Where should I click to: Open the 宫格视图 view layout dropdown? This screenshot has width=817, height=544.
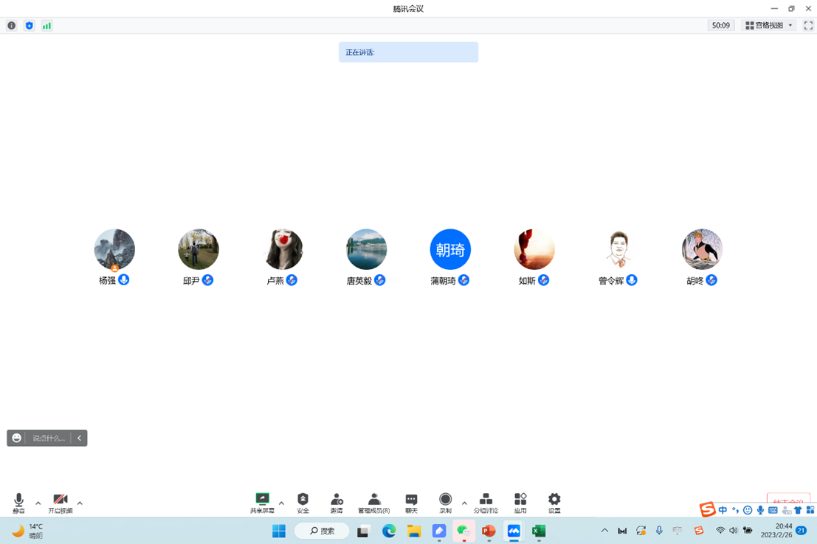click(768, 25)
